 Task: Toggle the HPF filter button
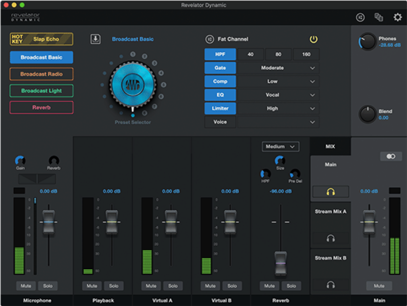(220, 54)
